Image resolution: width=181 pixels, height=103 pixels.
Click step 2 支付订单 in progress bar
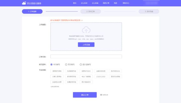(x=90, y=11)
